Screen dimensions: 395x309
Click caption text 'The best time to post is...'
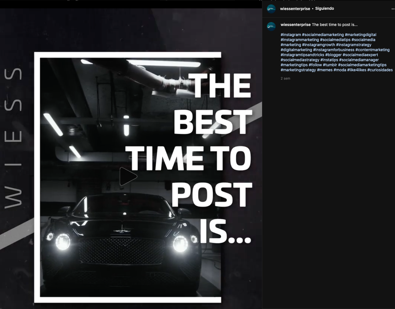coord(335,25)
